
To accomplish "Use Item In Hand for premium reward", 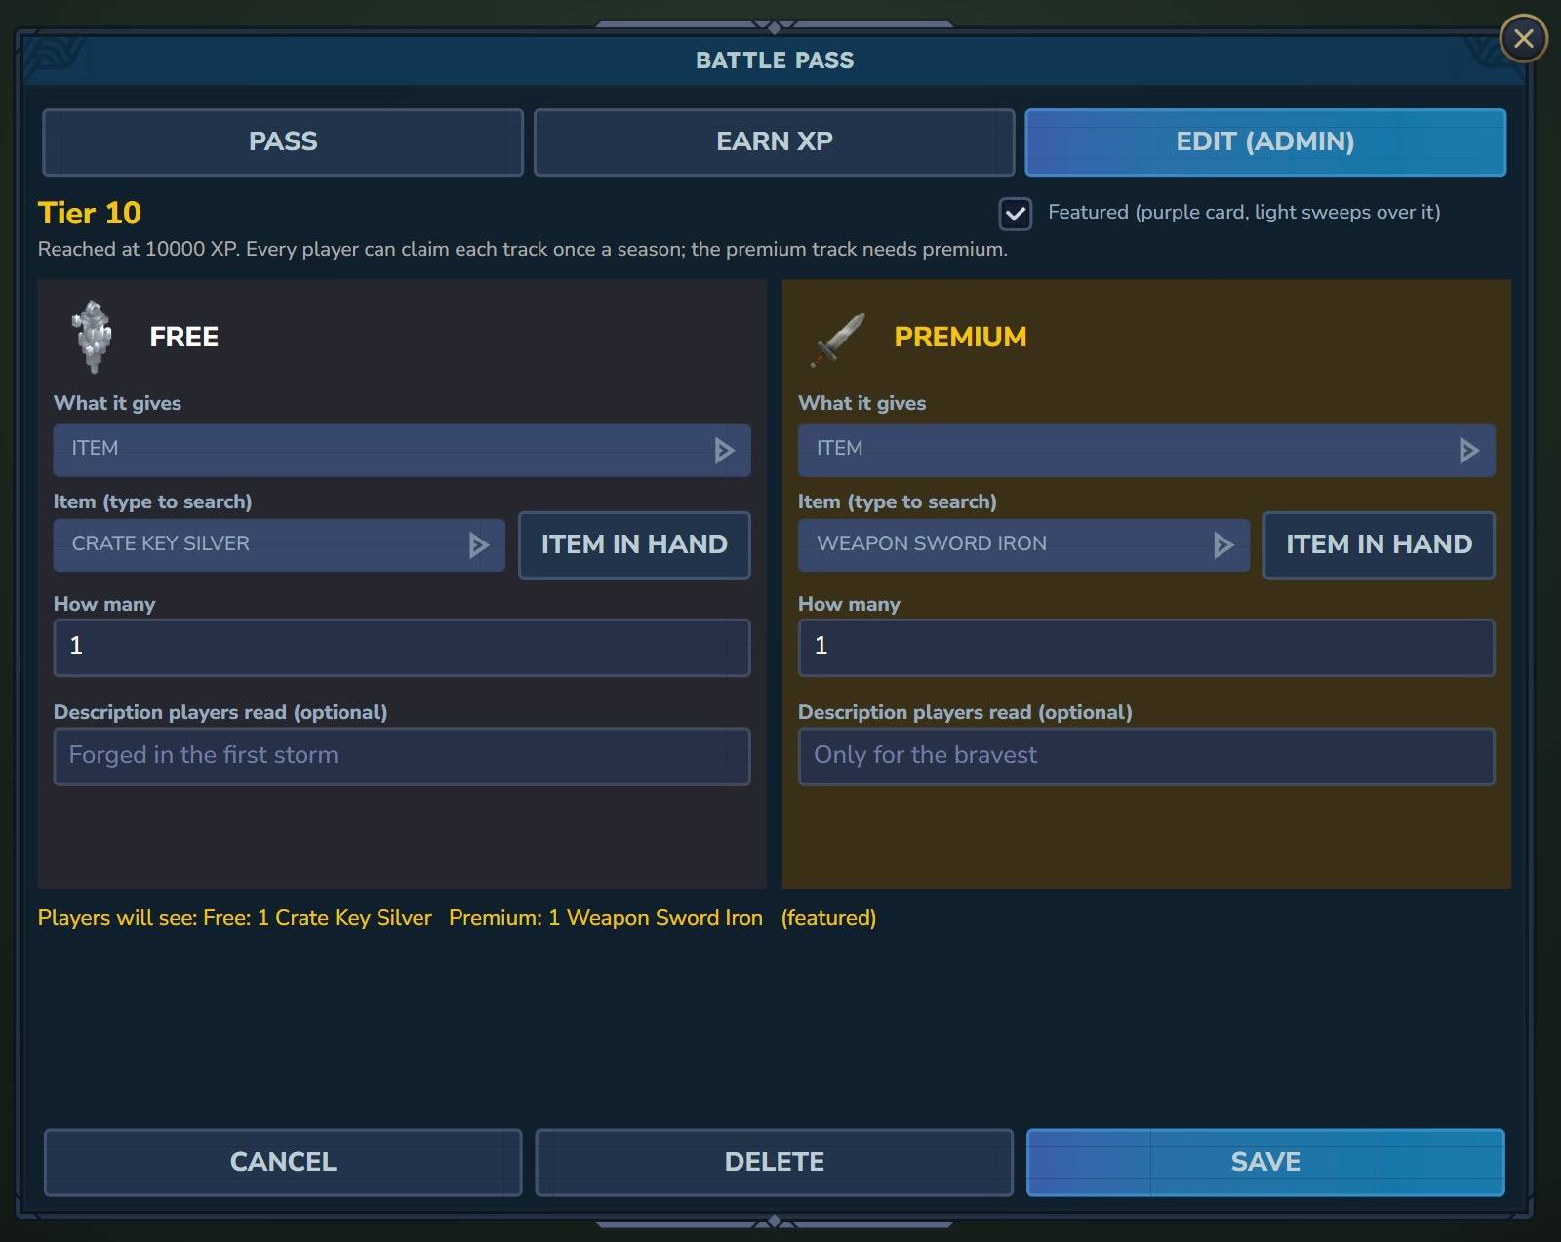I will pyautogui.click(x=1379, y=544).
